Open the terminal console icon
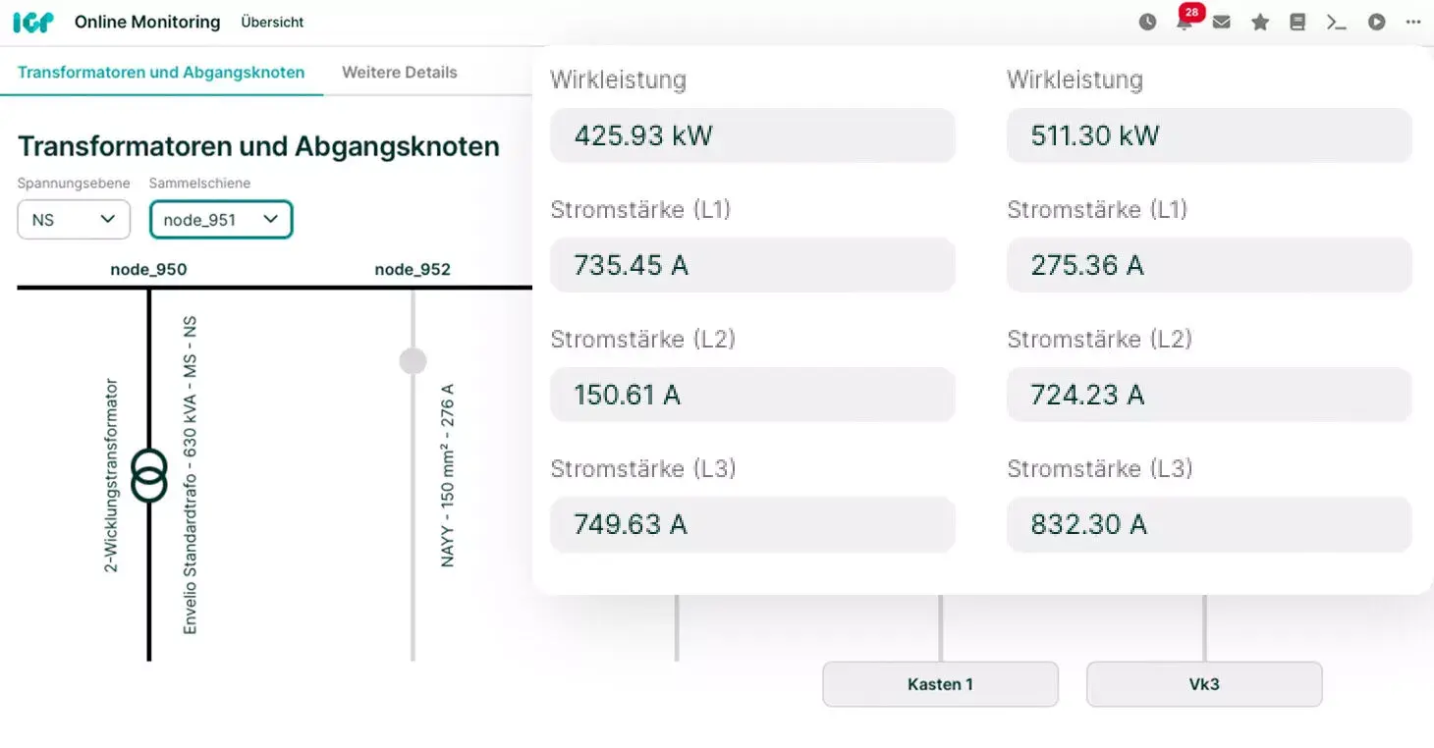This screenshot has height=748, width=1434. point(1336,22)
